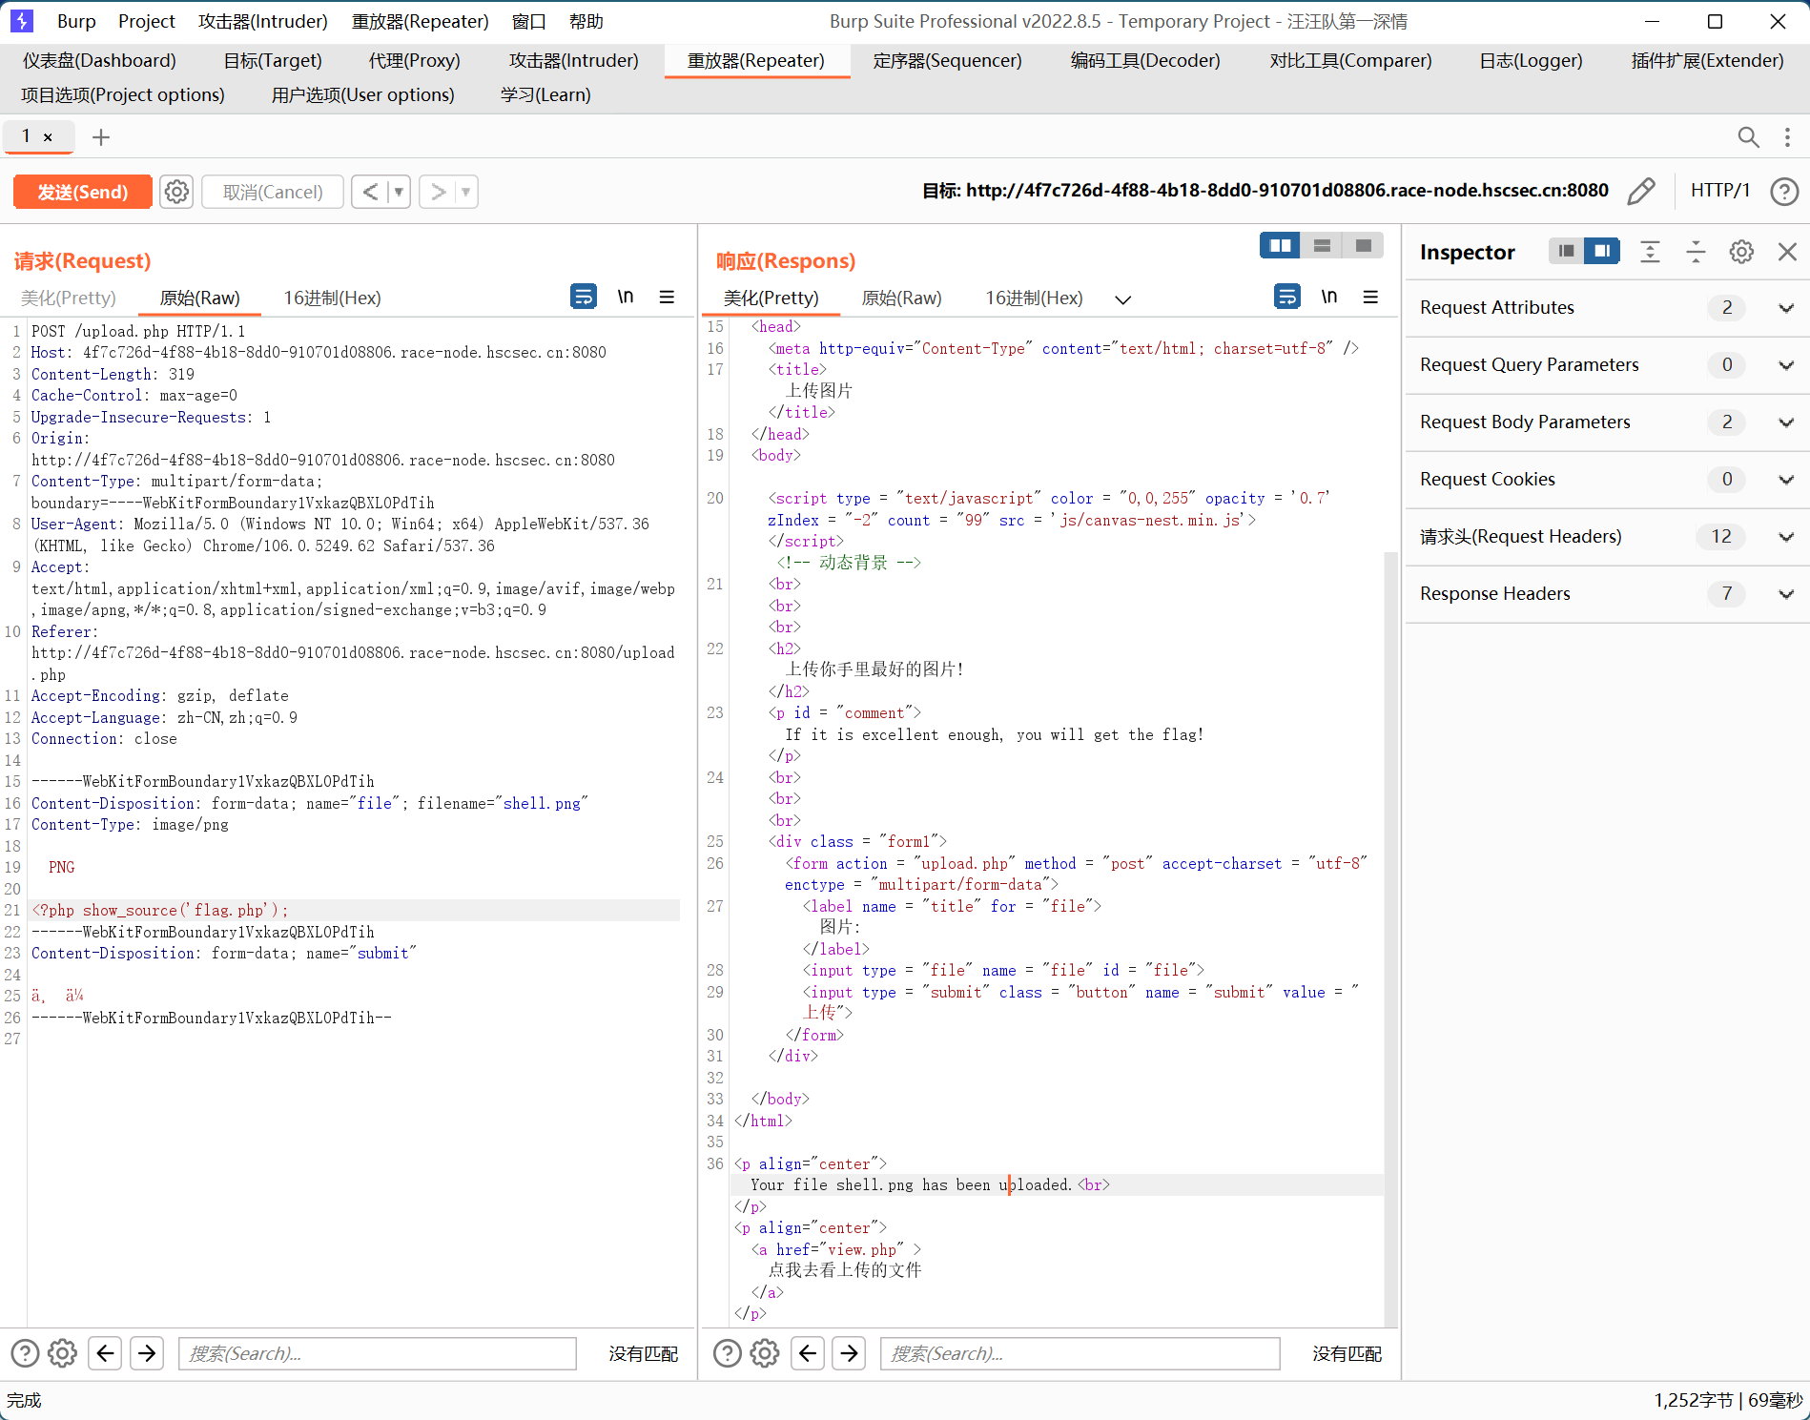Open response panel hamburger menu
The height and width of the screenshot is (1420, 1810).
tap(1370, 297)
